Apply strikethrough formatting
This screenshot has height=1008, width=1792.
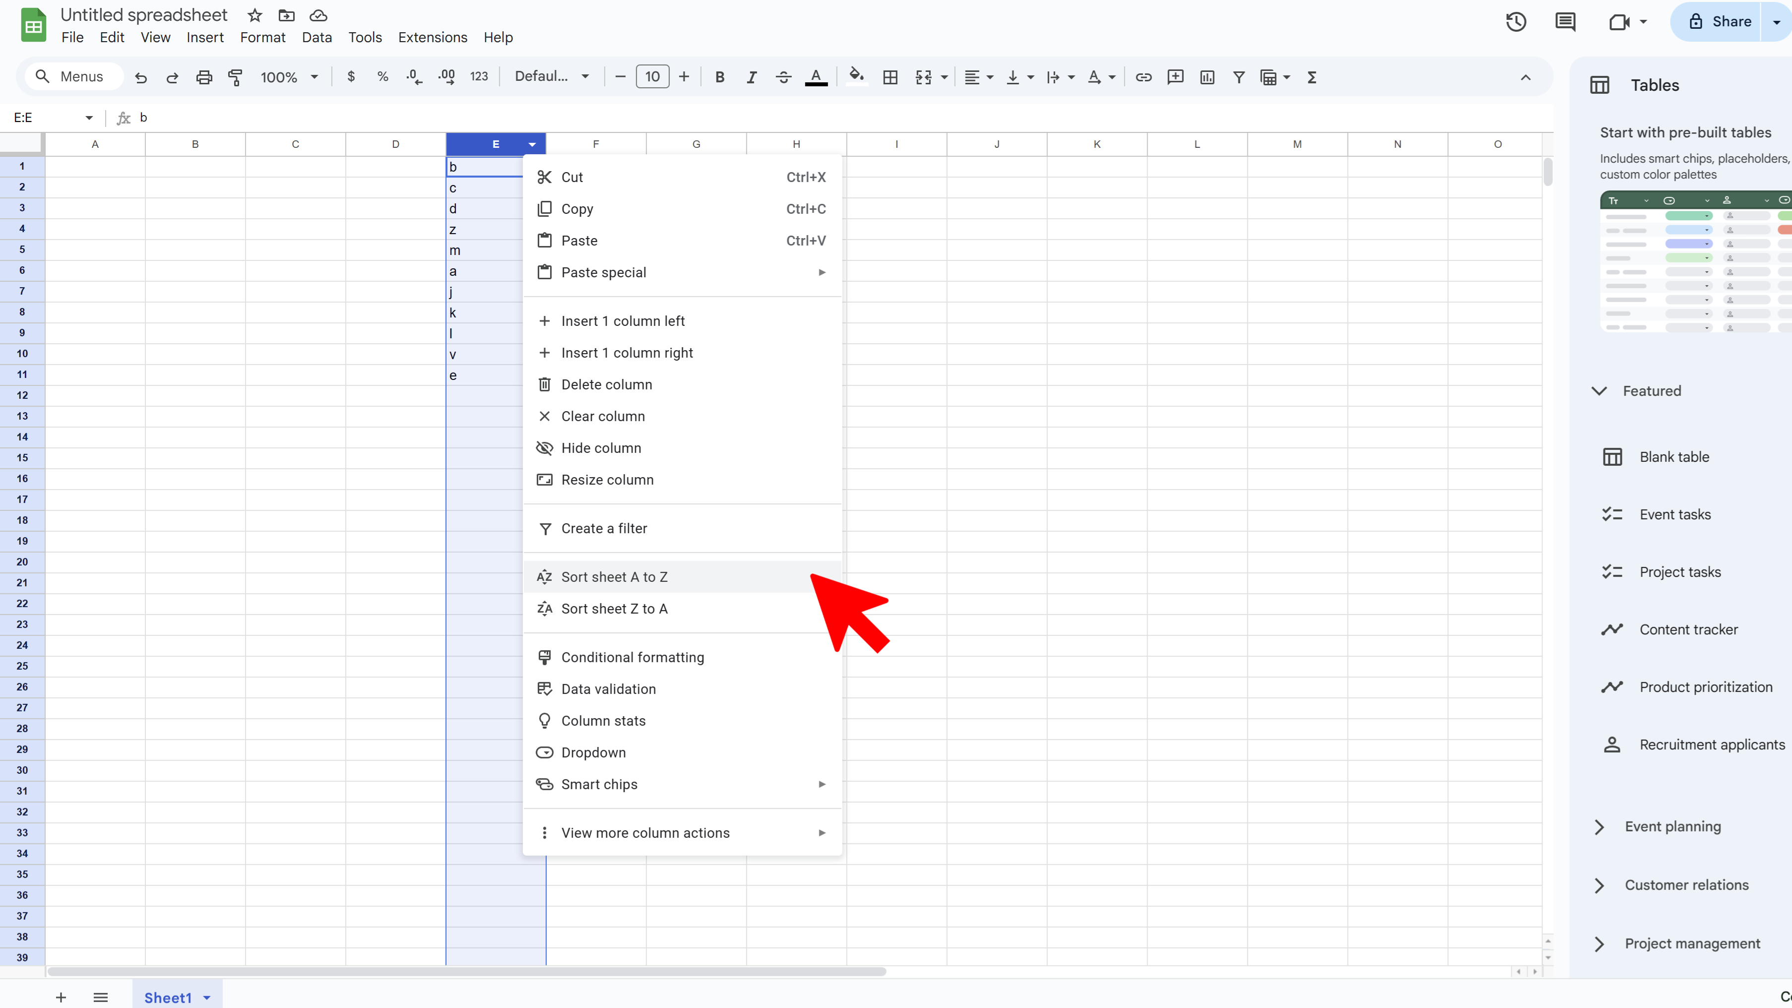pyautogui.click(x=783, y=76)
